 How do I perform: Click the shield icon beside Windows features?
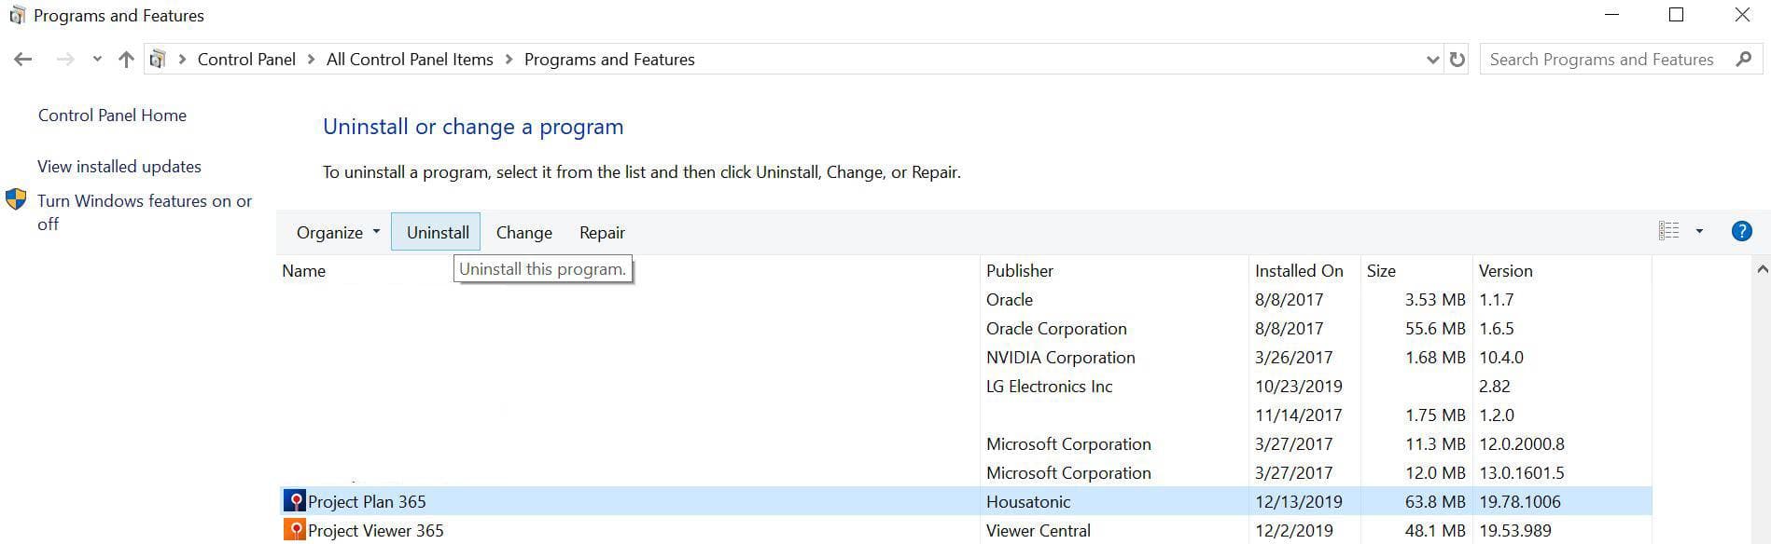(16, 199)
